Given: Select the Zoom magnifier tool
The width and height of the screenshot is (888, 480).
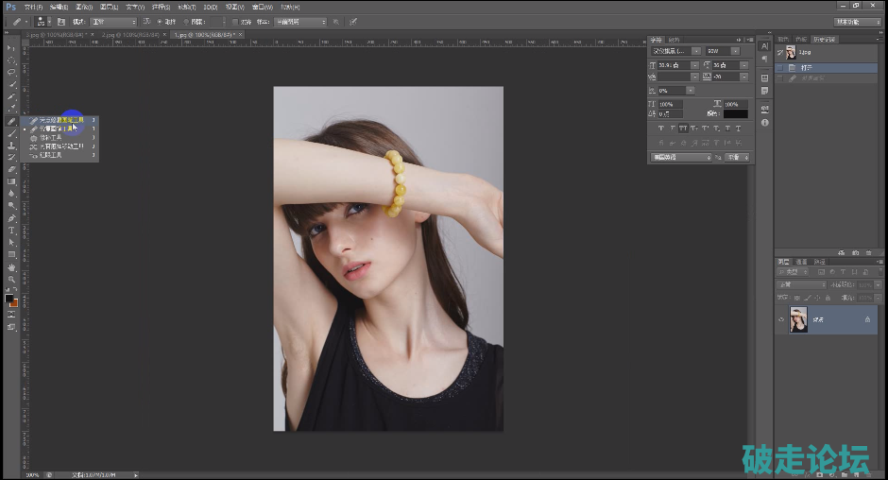Looking at the screenshot, I should point(11,280).
